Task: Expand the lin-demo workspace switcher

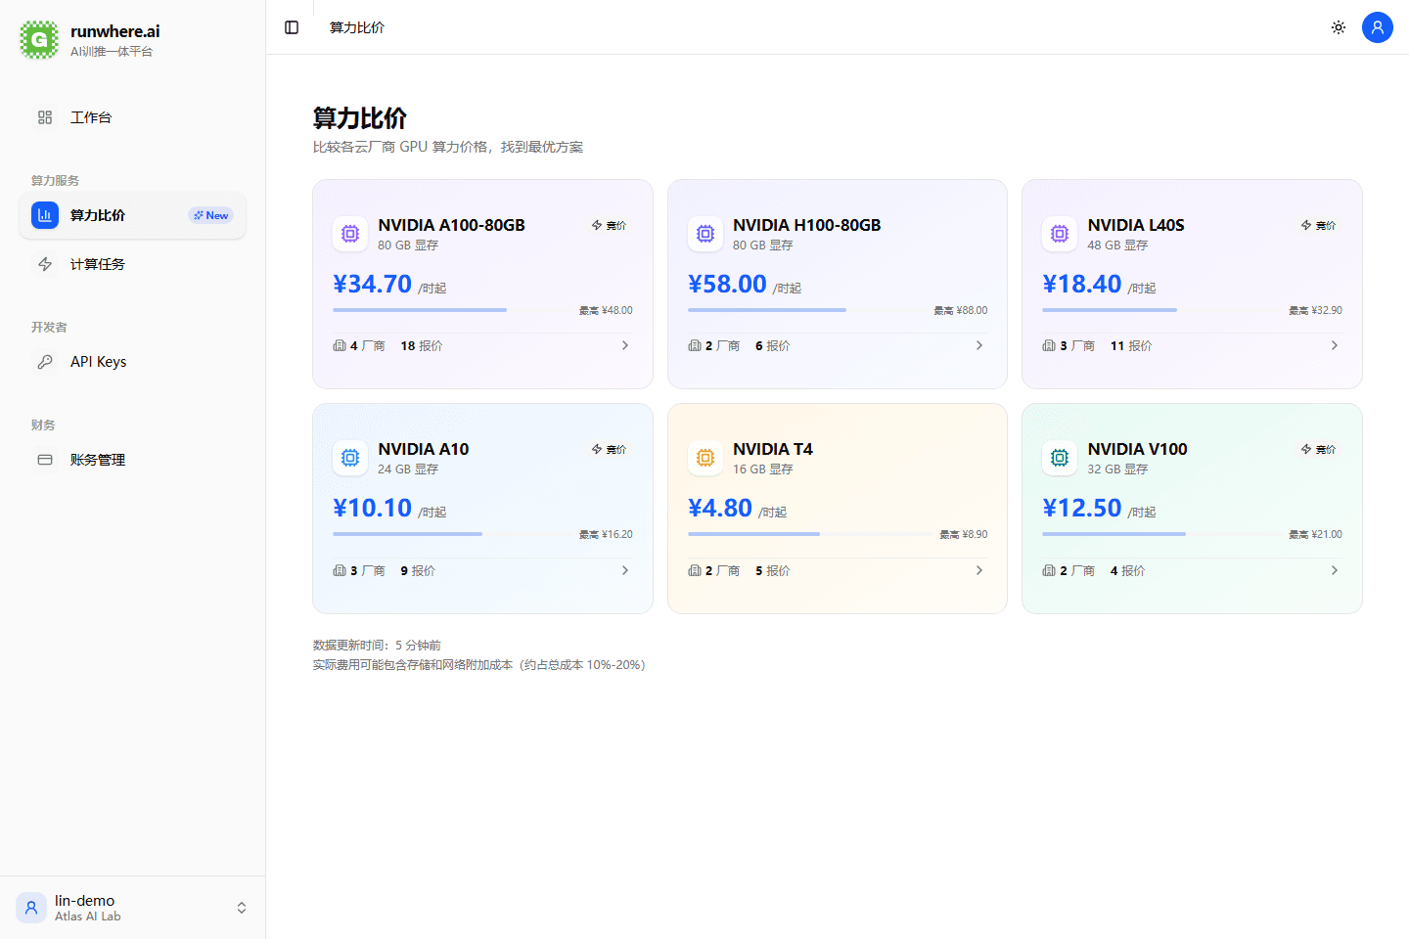Action: click(x=242, y=908)
